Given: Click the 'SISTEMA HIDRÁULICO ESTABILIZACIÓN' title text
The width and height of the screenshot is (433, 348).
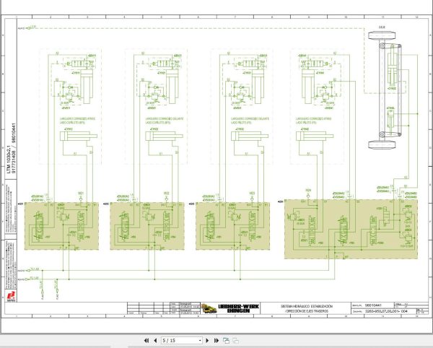Looking at the screenshot, I should 307,306.
